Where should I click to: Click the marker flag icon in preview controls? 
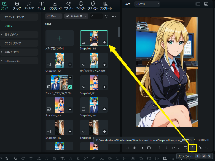point(173,148)
